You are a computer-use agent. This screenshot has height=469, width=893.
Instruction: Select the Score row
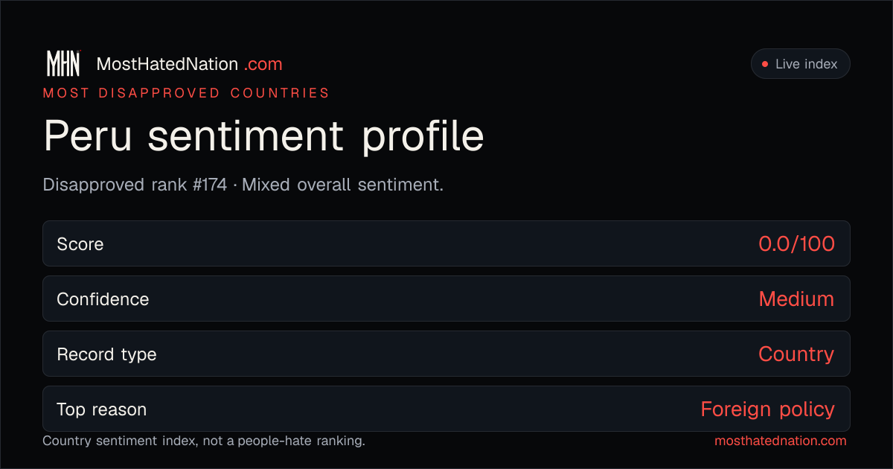[x=446, y=243]
